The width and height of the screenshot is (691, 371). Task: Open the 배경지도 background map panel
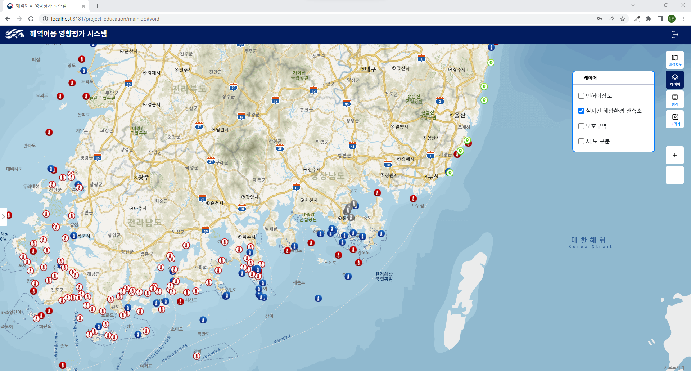point(674,60)
